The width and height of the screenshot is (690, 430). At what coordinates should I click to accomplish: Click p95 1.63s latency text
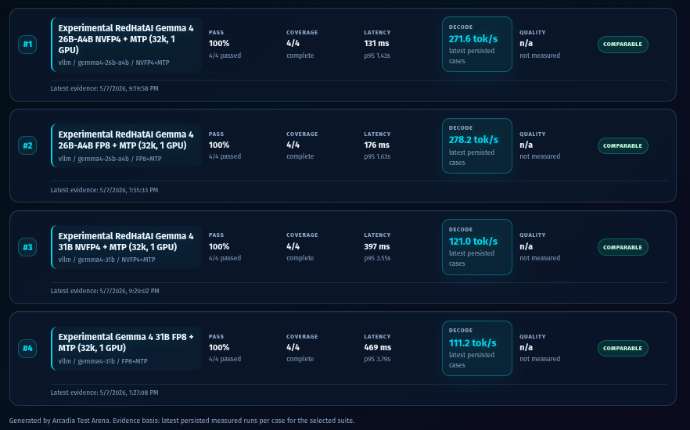(x=377, y=156)
